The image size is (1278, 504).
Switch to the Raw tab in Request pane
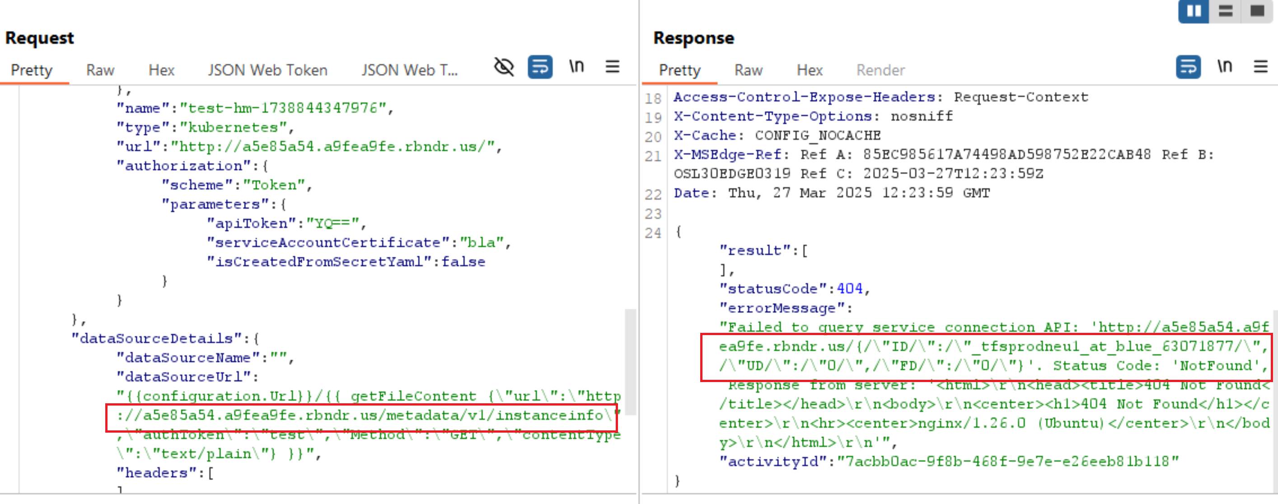(x=100, y=70)
